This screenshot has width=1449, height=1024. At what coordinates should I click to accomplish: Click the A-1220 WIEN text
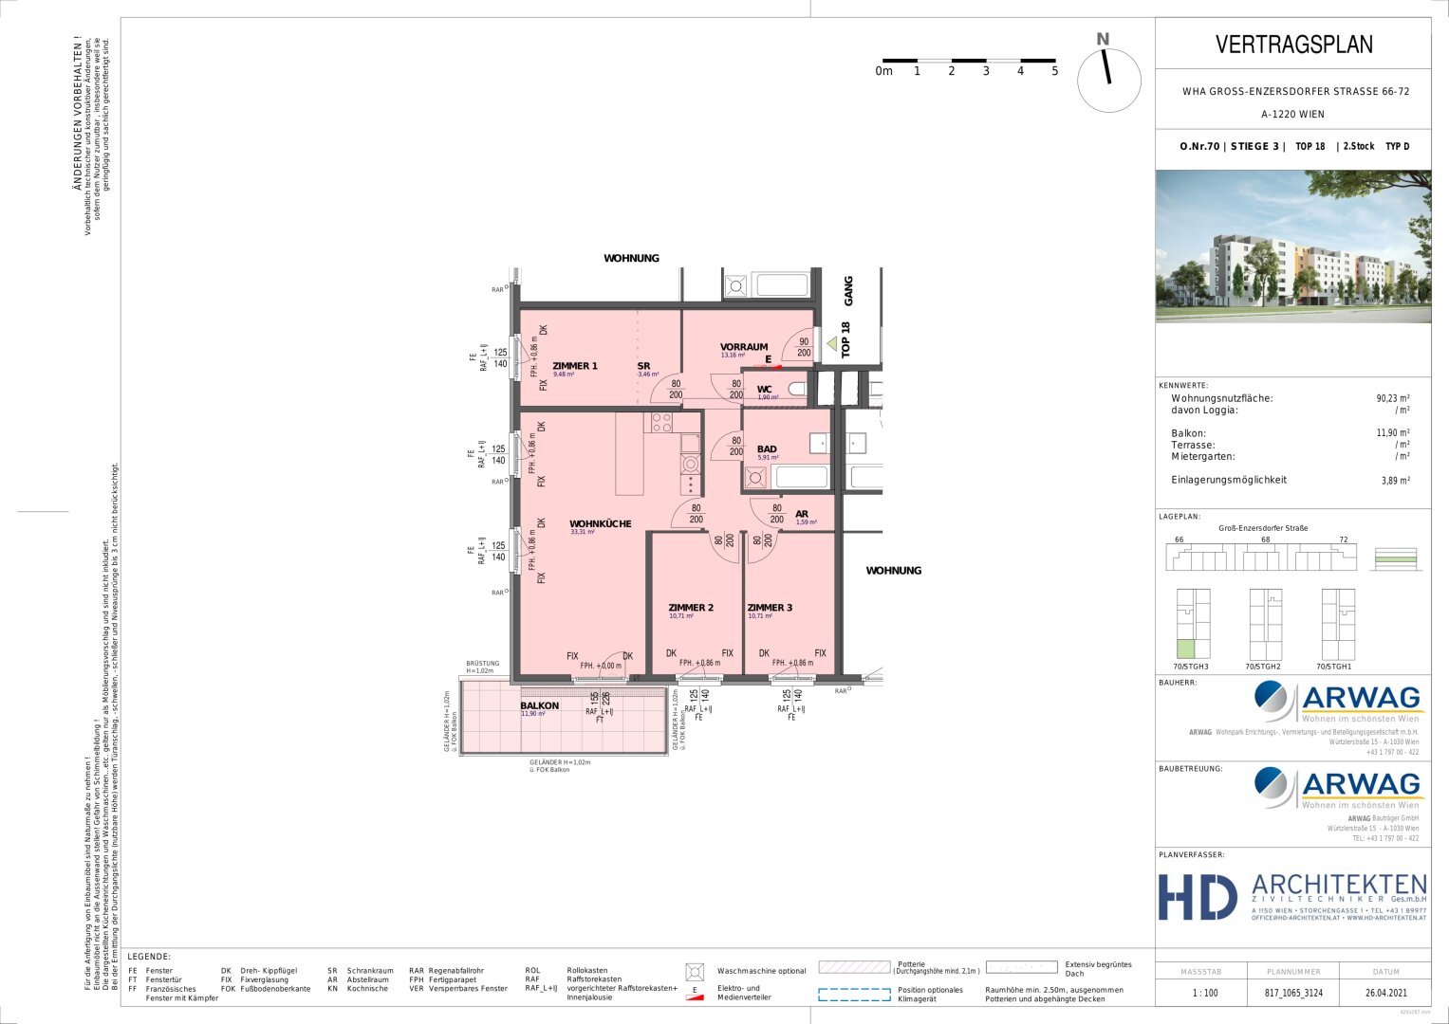(1292, 114)
